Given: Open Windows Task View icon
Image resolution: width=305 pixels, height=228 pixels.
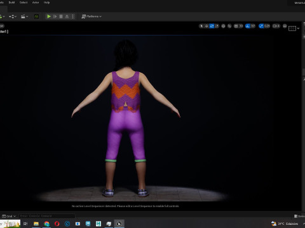Looking at the screenshot, I should [25, 224].
